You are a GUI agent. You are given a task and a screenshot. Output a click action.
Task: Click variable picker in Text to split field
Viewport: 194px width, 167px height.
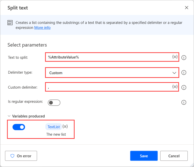tap(175, 57)
